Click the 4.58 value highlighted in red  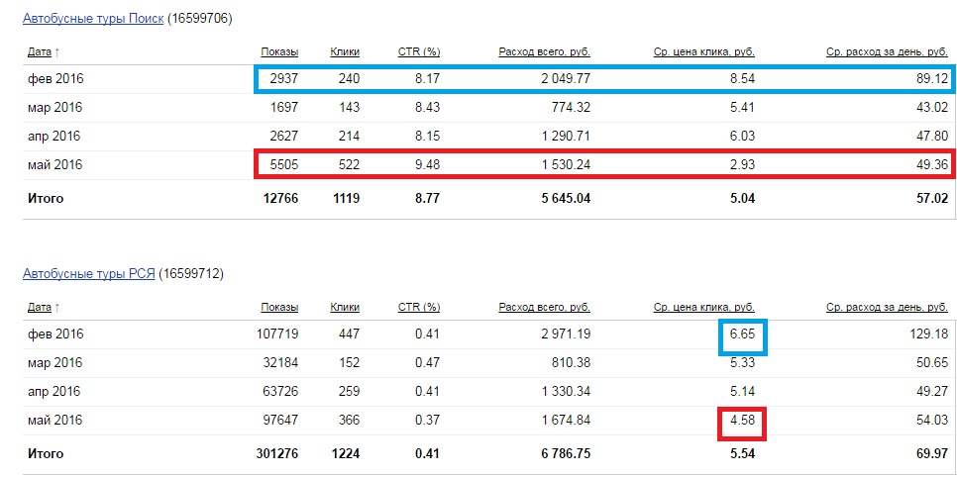pyautogui.click(x=742, y=421)
